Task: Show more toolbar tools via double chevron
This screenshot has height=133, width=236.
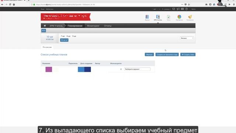Action: [229, 4]
